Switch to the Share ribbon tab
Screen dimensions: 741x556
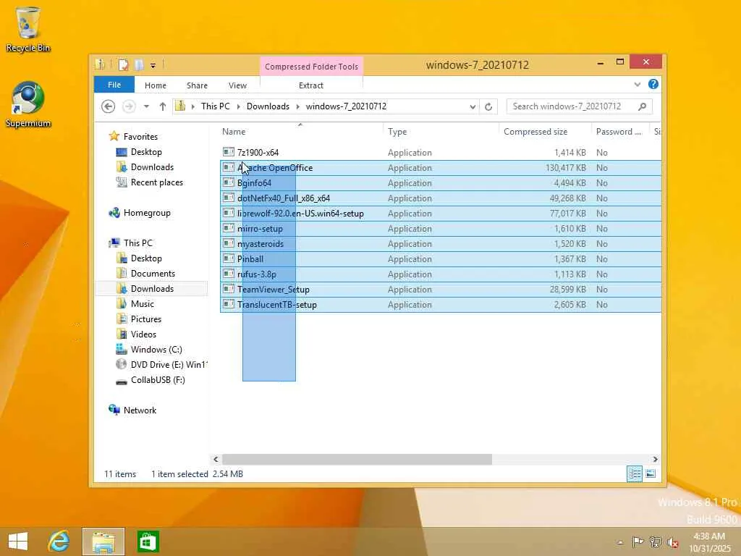point(197,85)
